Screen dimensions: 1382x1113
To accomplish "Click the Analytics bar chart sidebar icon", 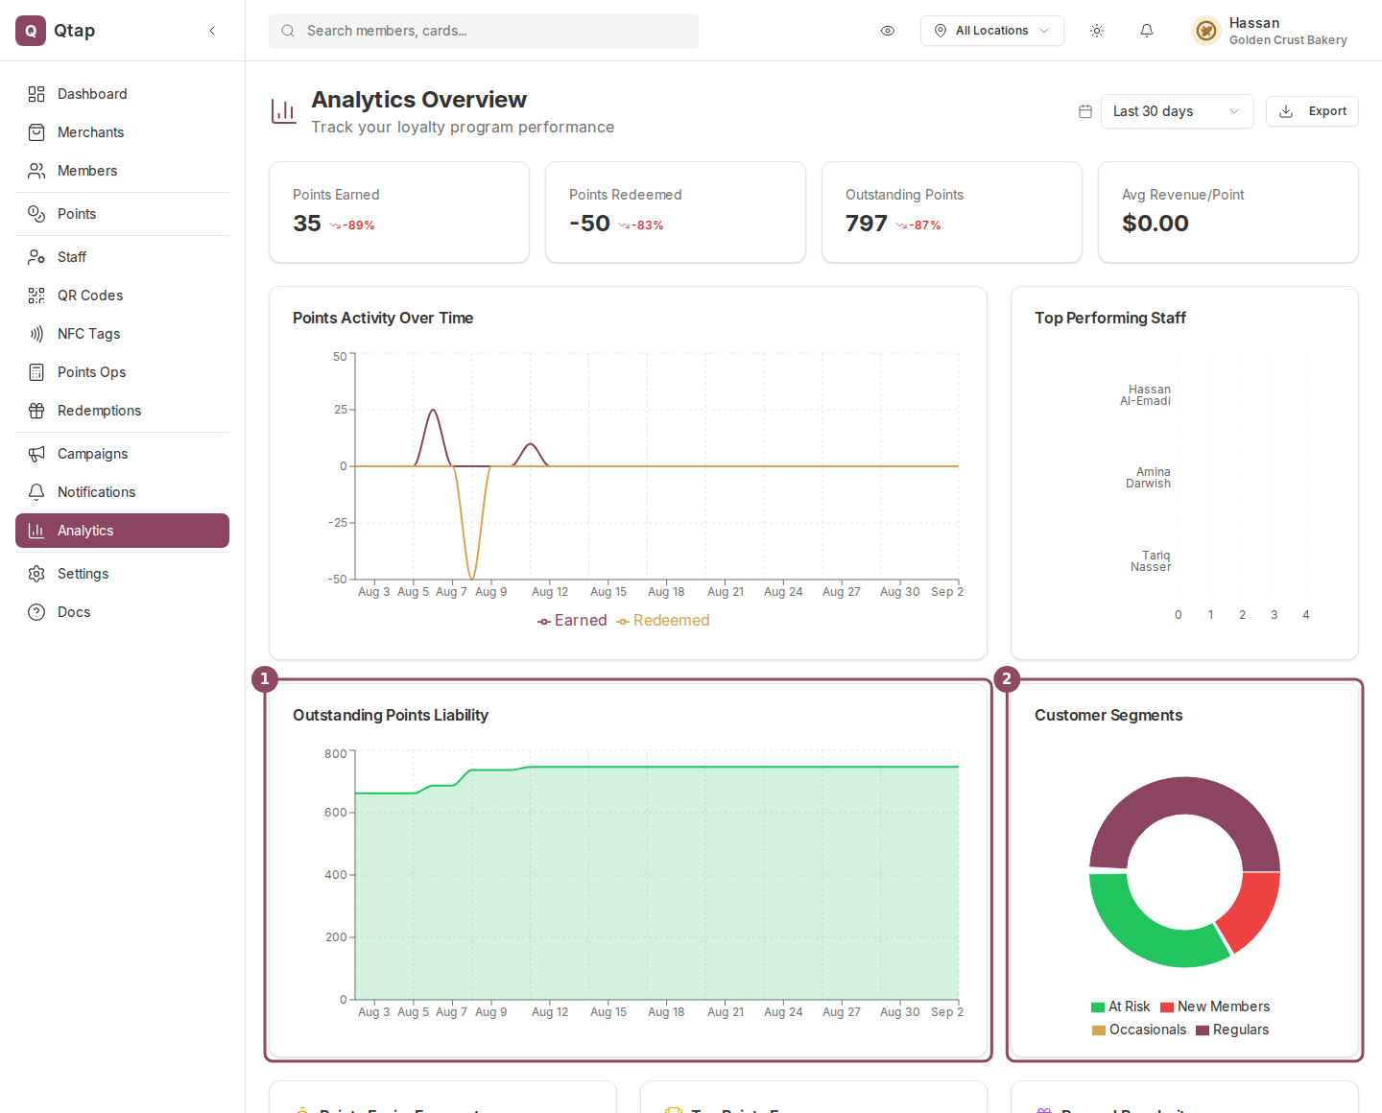I will pyautogui.click(x=36, y=531).
